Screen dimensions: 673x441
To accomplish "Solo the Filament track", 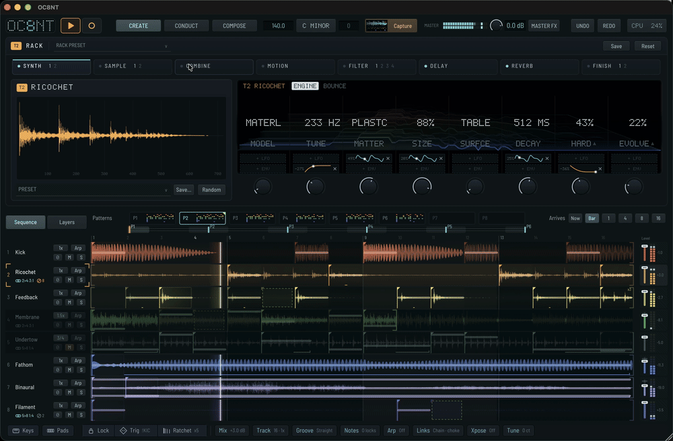I will (x=81, y=415).
